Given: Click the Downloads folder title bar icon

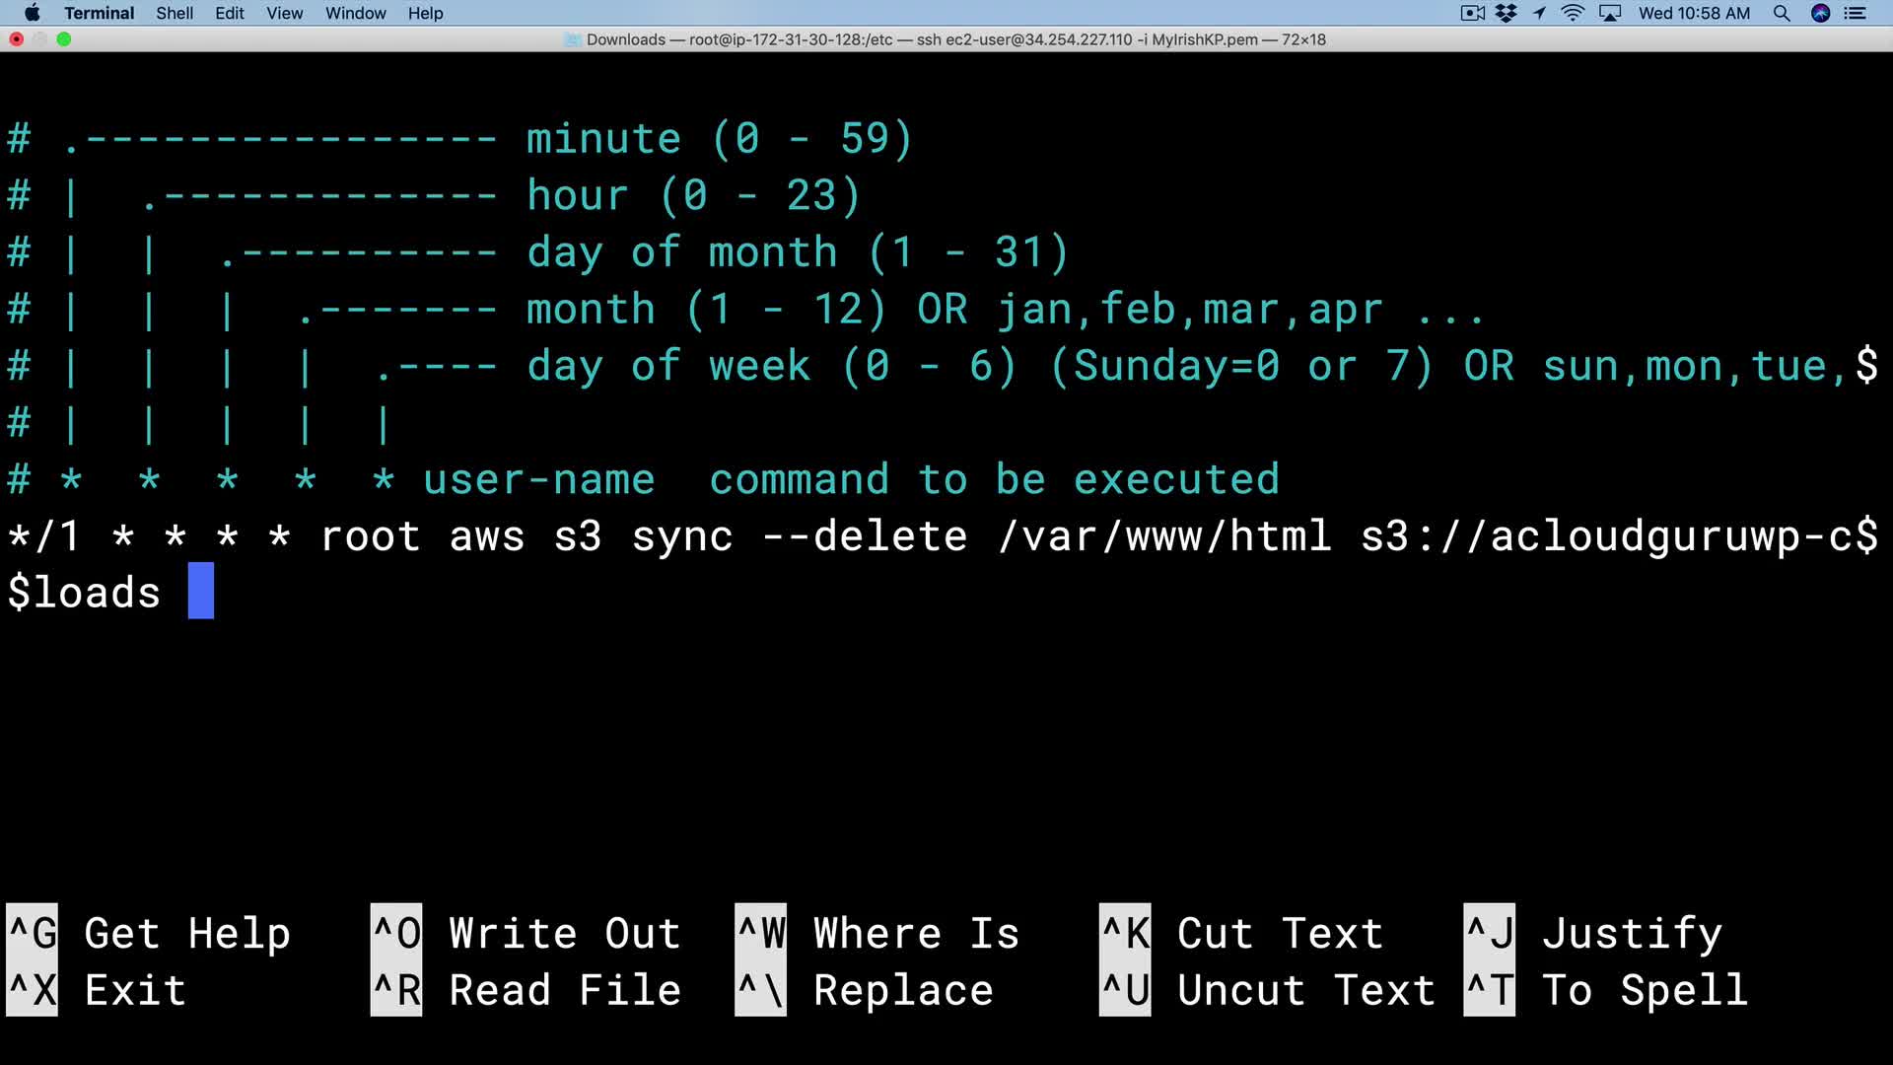Looking at the screenshot, I should (x=573, y=39).
